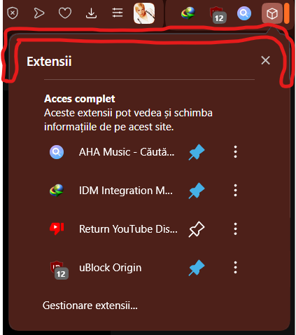Open the Easy Setup sliders icon
This screenshot has width=296, height=335.
[118, 13]
